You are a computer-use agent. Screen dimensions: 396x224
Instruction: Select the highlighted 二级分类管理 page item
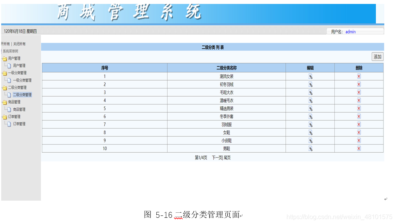(x=22, y=95)
